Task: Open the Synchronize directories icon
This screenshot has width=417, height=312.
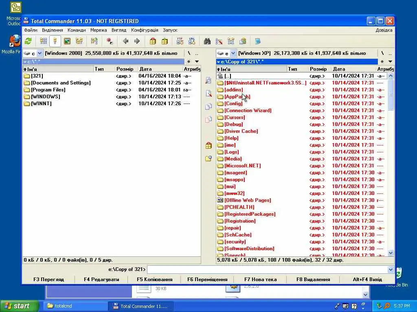Action: pyautogui.click(x=231, y=41)
